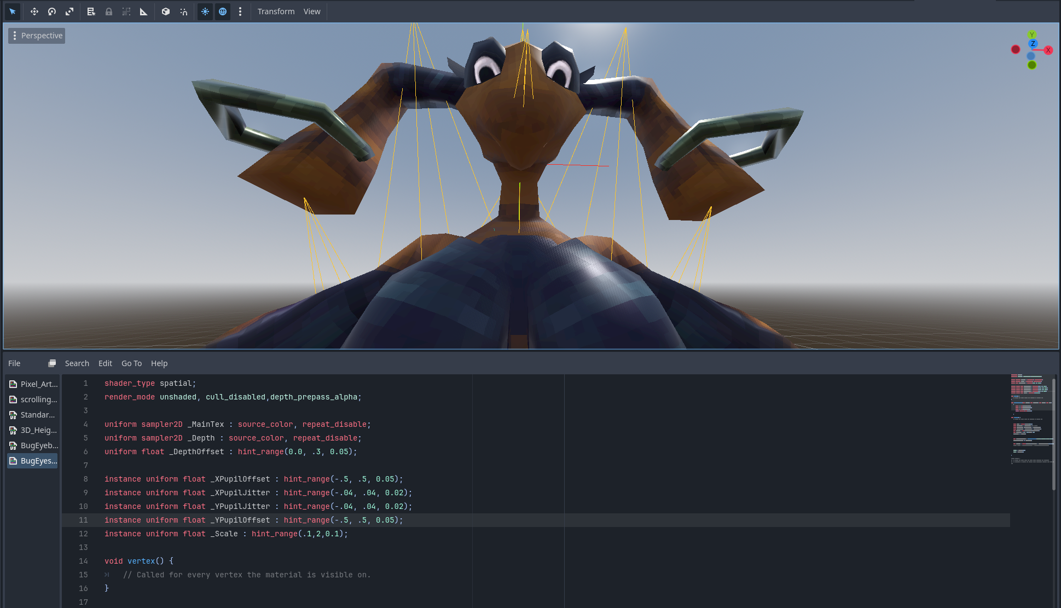Toggle preview sunlight in viewport

(205, 11)
